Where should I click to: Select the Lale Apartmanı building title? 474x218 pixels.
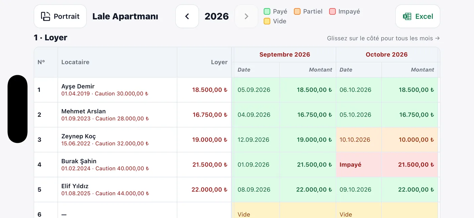[125, 16]
